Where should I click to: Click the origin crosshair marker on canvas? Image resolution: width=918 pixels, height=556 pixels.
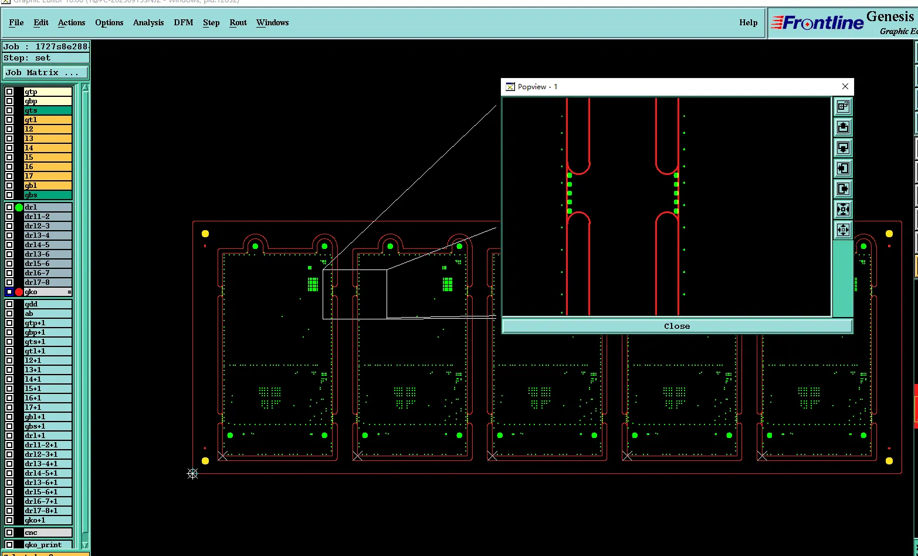pyautogui.click(x=192, y=473)
